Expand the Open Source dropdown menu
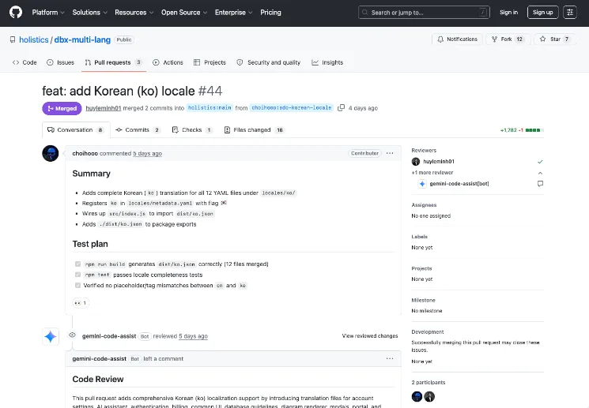589x408 pixels. click(x=184, y=13)
